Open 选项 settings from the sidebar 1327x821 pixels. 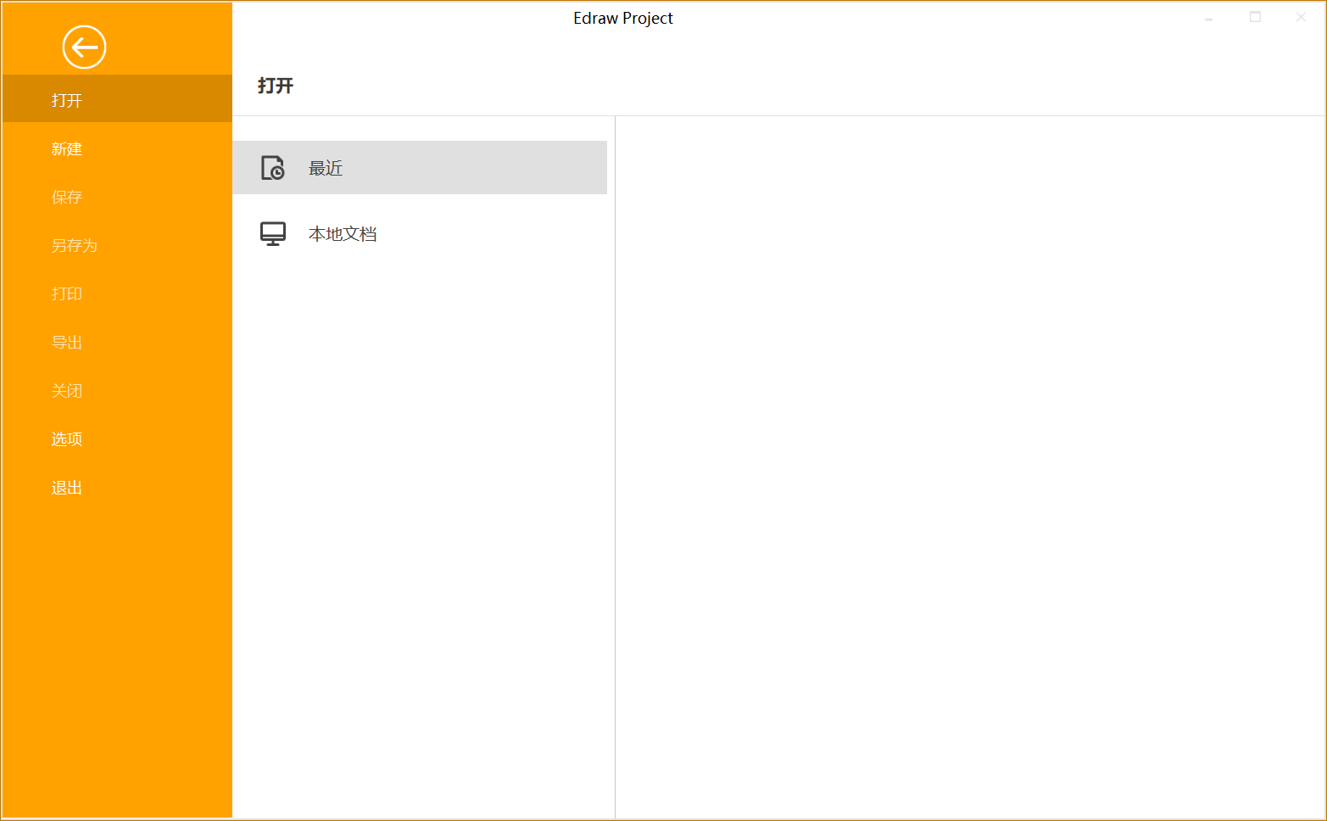coord(117,438)
